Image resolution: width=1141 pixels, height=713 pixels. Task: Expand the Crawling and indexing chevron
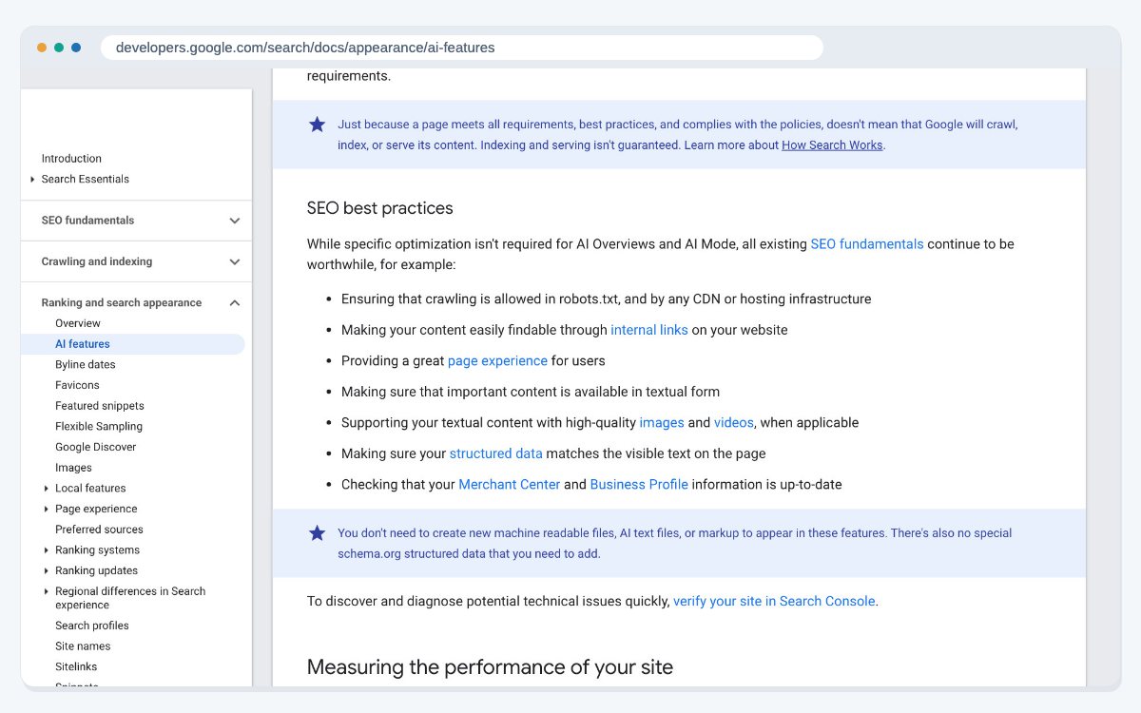(235, 261)
